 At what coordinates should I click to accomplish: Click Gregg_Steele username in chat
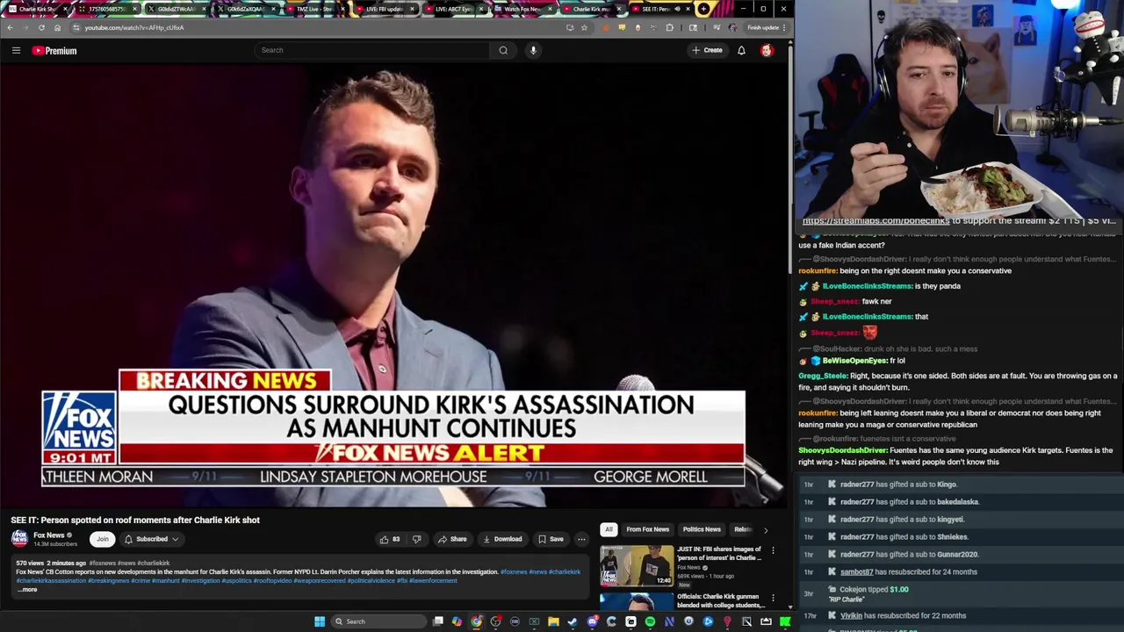point(823,376)
